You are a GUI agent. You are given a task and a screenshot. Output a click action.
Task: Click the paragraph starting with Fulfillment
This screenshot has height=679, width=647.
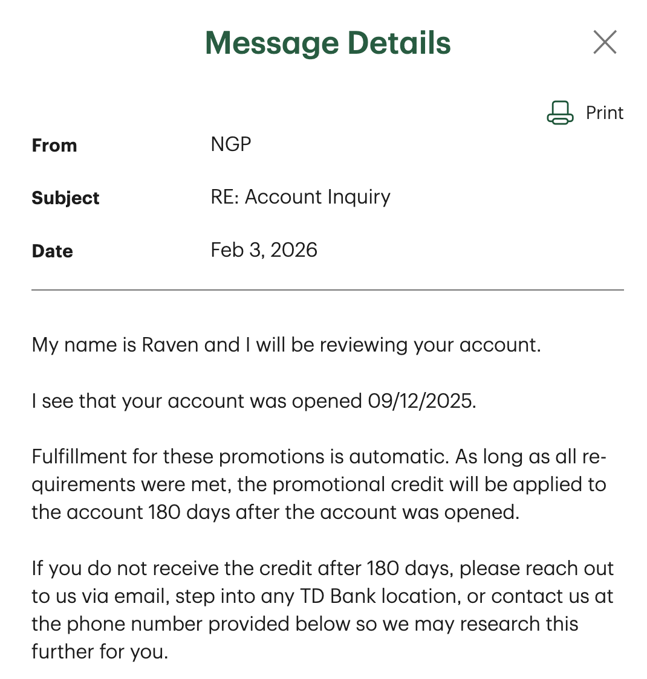[x=319, y=484]
